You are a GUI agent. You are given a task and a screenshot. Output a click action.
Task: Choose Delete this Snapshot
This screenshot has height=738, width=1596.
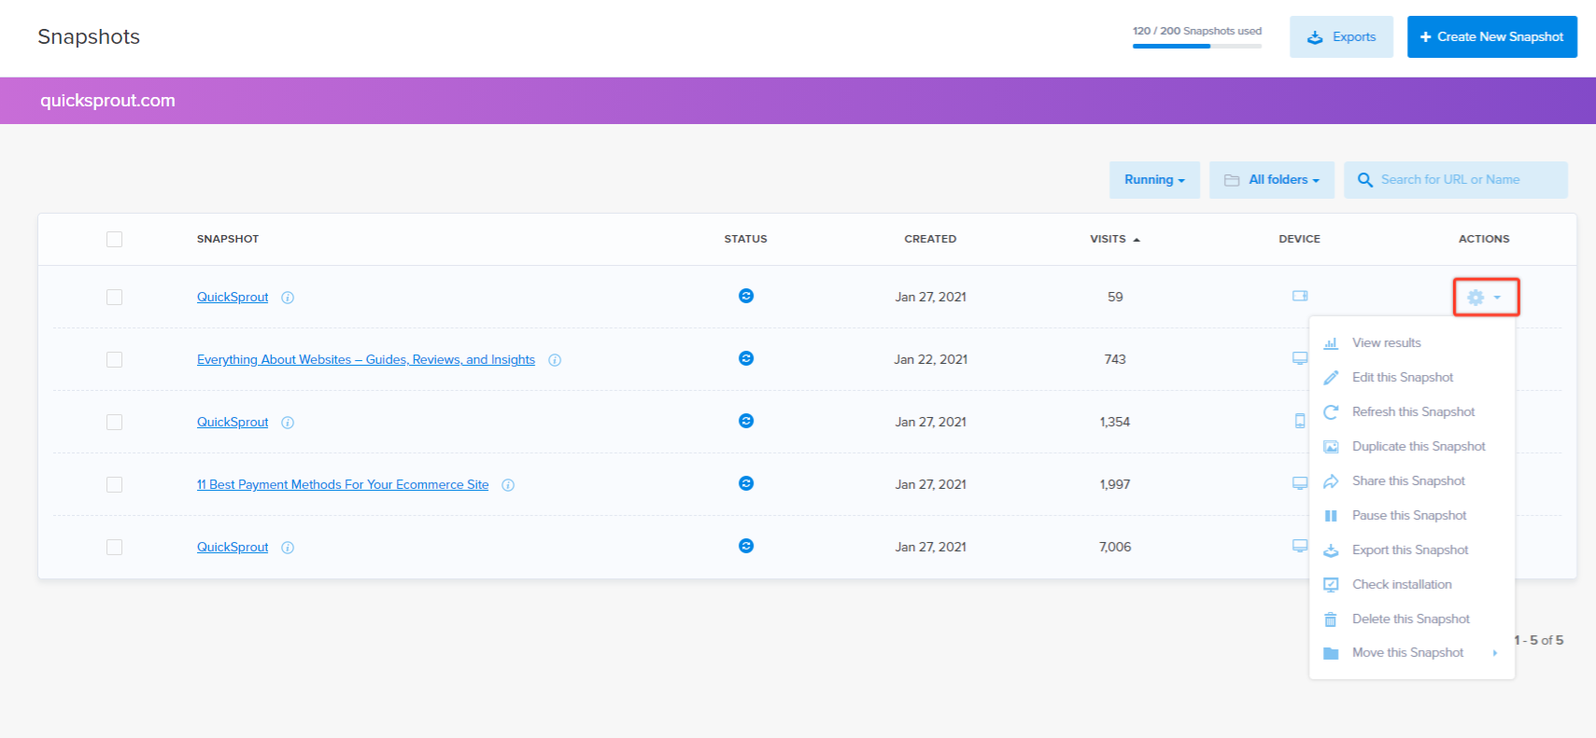click(1411, 620)
